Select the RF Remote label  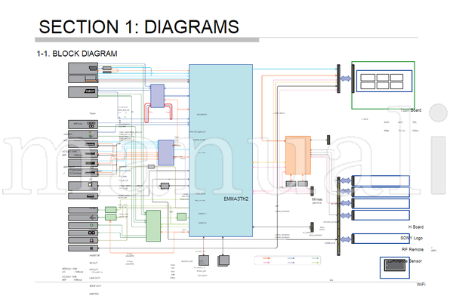click(412, 250)
